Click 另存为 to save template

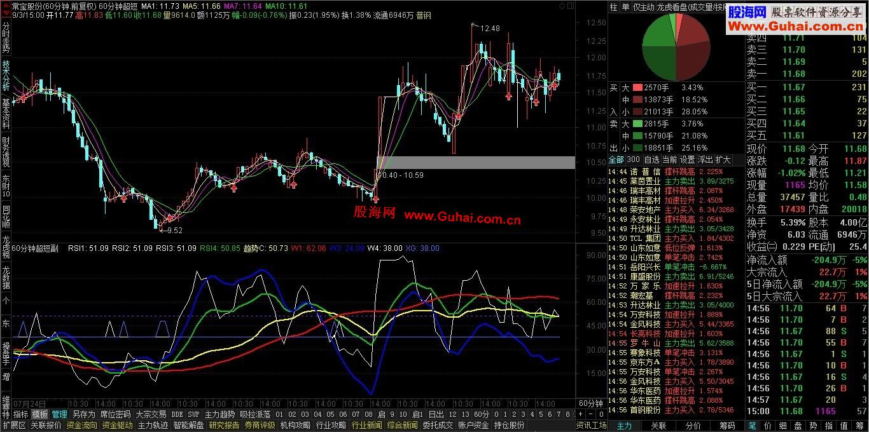click(83, 414)
